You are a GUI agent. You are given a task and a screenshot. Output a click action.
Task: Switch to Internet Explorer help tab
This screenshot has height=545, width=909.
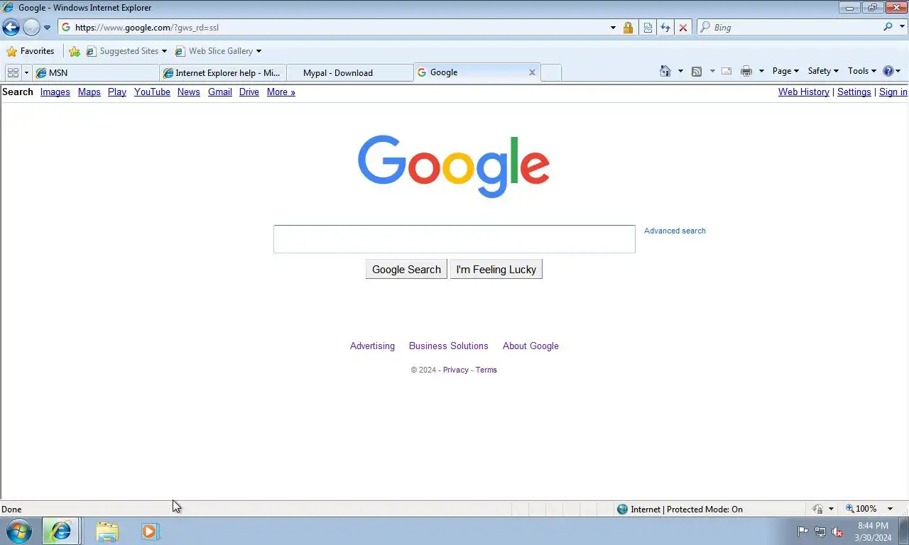223,72
